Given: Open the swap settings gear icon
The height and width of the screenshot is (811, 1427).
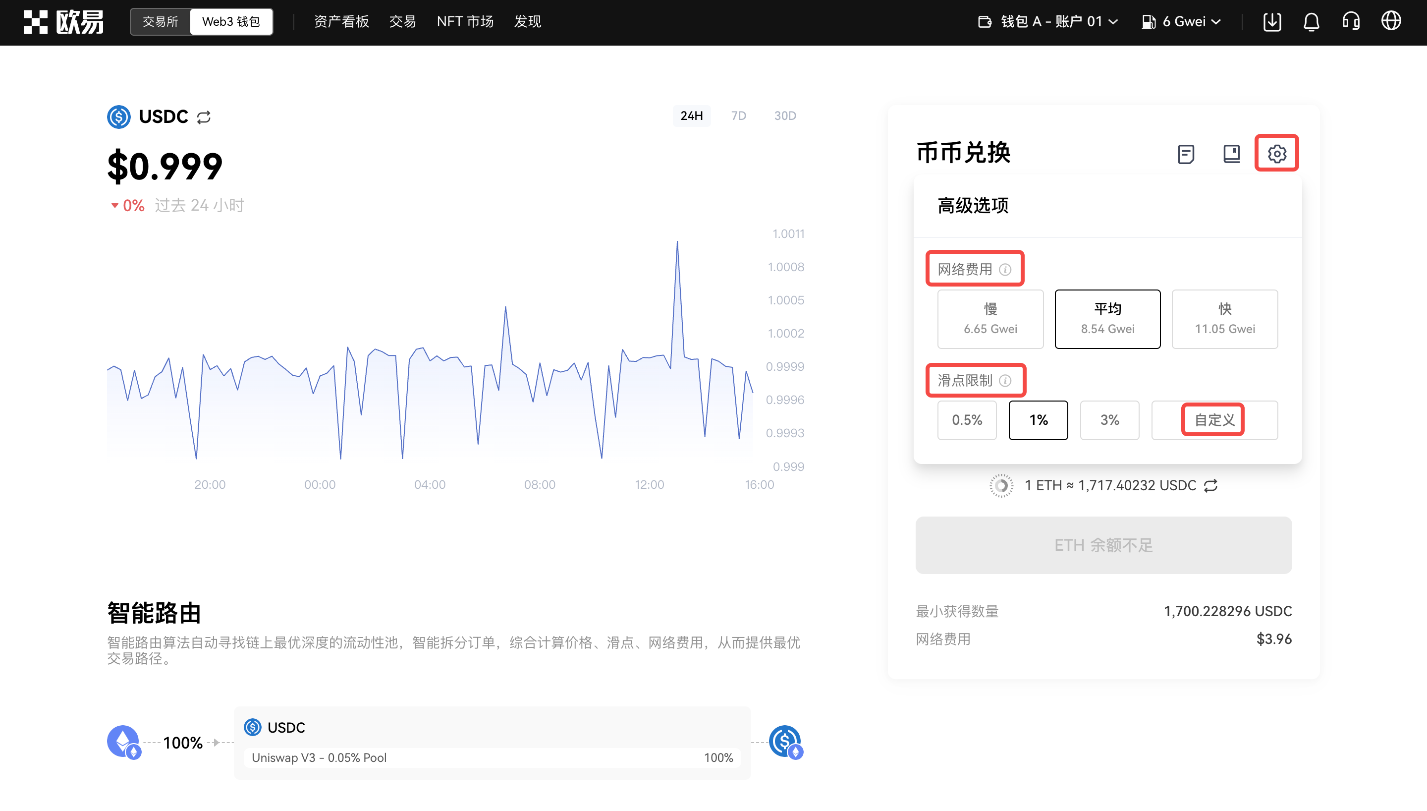Looking at the screenshot, I should pos(1276,153).
